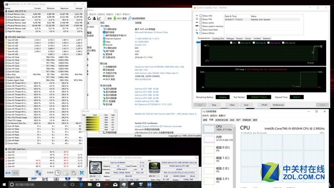The height and width of the screenshot is (188, 334).
Task: Click Microsoft Windows 10 Home China link
Action: point(151,32)
